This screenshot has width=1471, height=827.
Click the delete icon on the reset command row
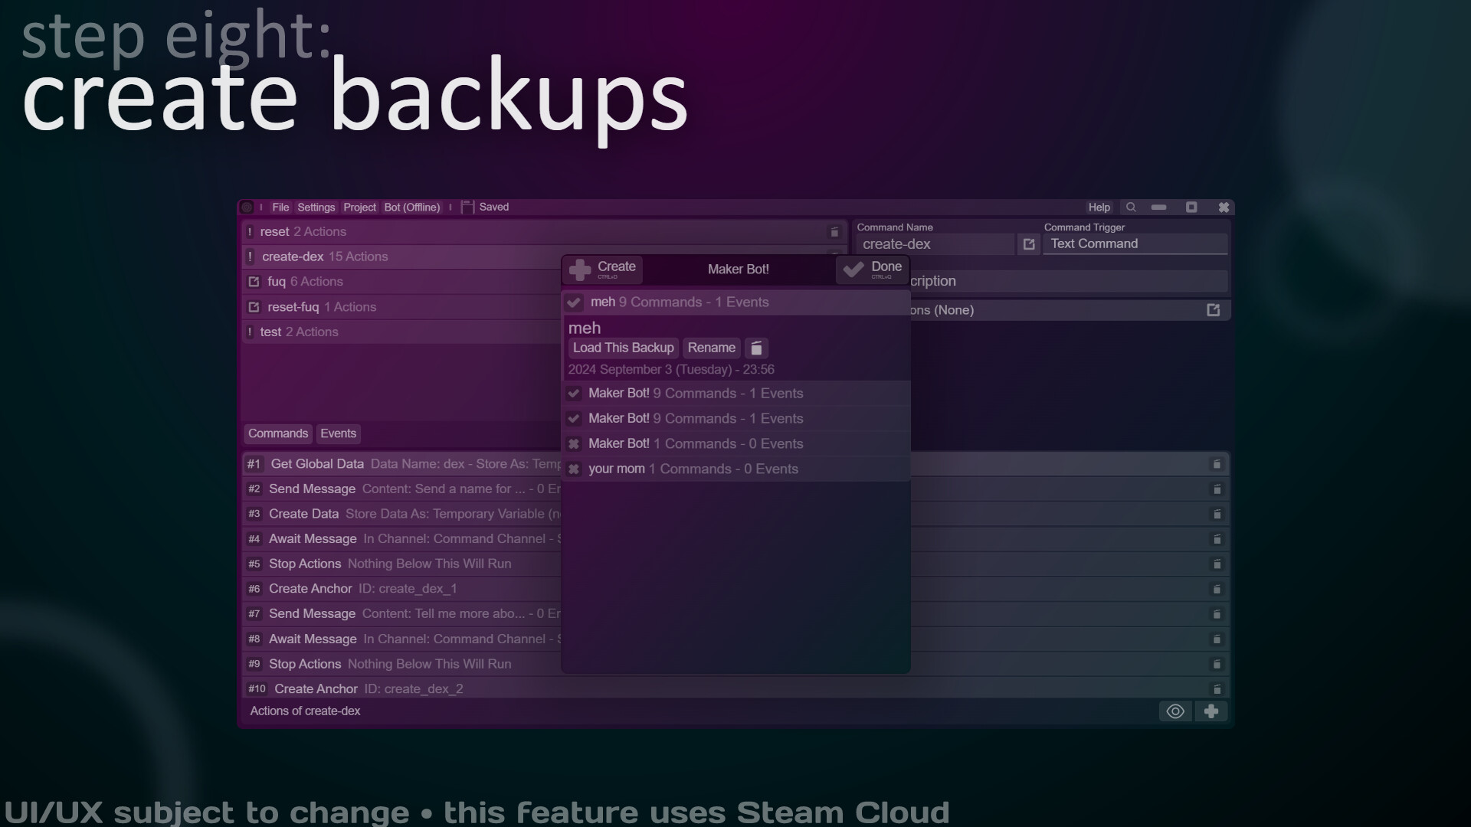[x=834, y=231]
